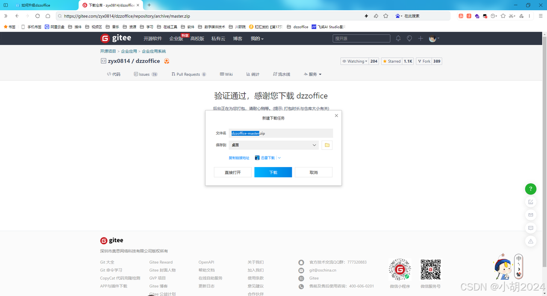Click the translate extension icon in browser toolbar

469,16
